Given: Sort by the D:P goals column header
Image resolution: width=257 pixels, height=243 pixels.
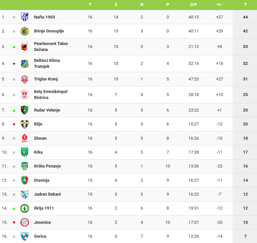Looking at the screenshot, I should pyautogui.click(x=193, y=5).
